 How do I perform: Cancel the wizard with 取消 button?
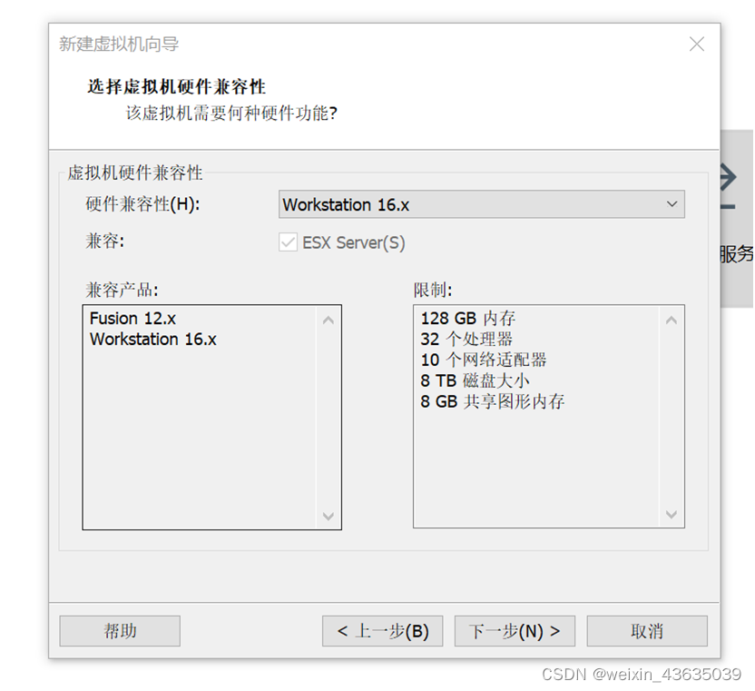pyautogui.click(x=647, y=631)
